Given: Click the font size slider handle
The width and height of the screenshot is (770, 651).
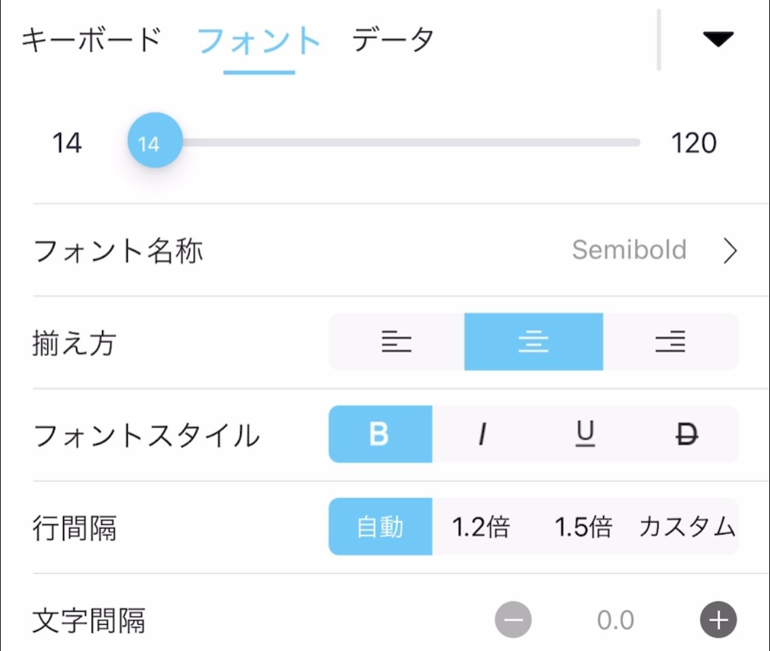Looking at the screenshot, I should point(155,140).
